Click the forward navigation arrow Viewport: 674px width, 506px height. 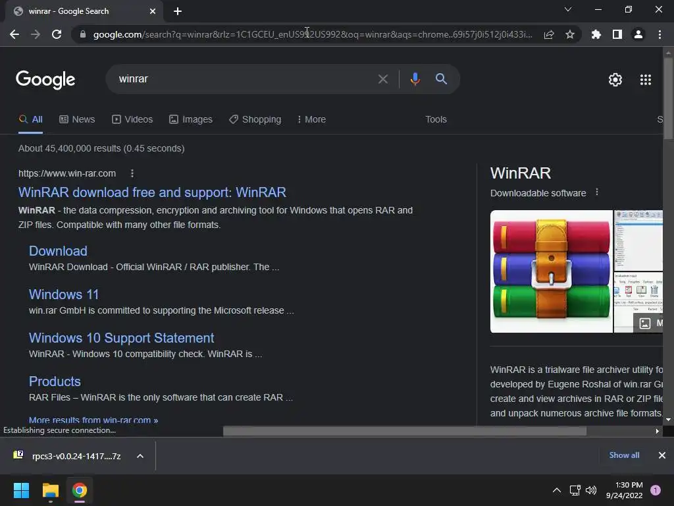coord(36,34)
